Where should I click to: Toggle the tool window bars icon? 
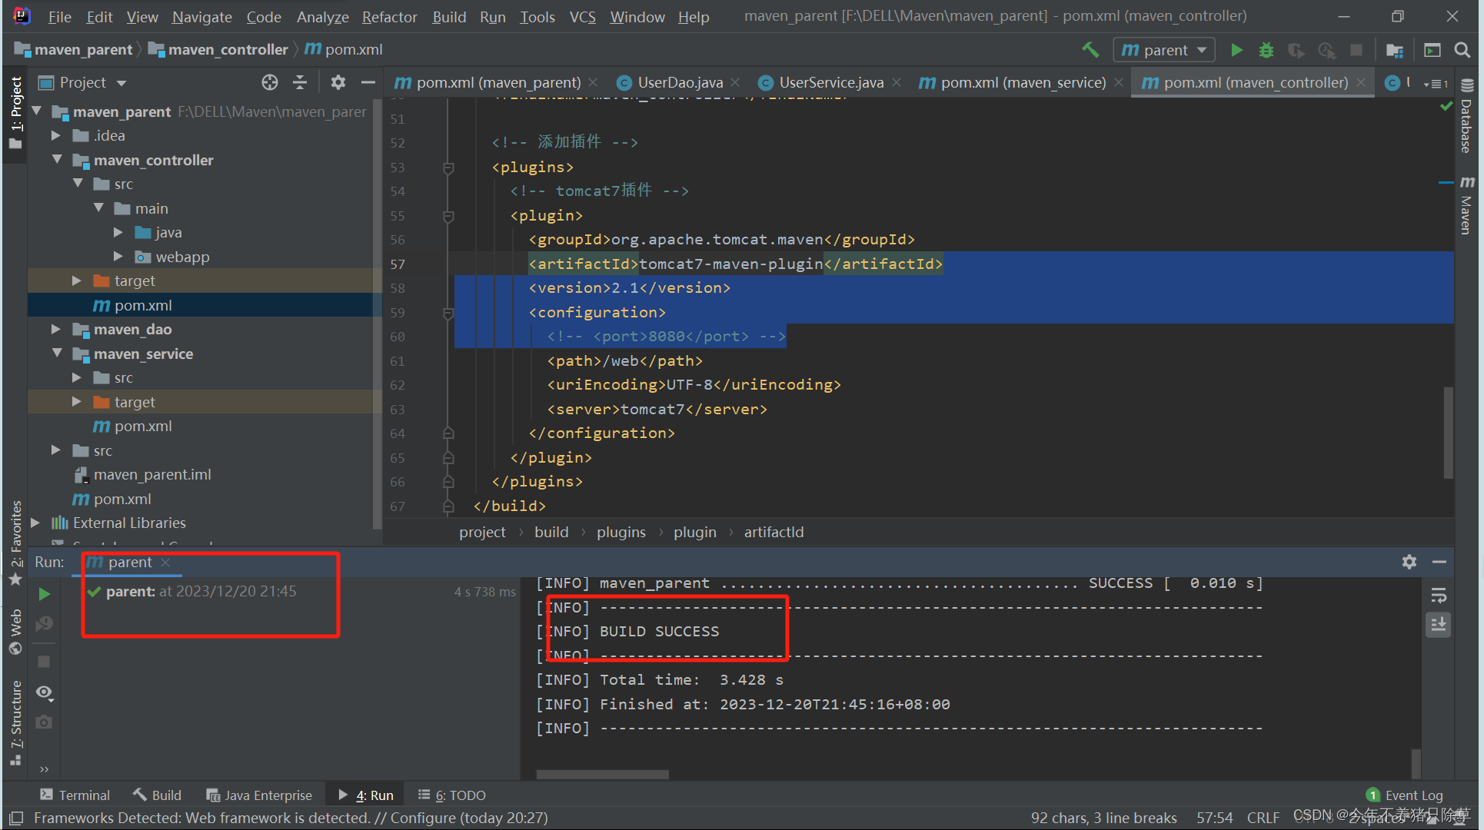click(x=16, y=818)
